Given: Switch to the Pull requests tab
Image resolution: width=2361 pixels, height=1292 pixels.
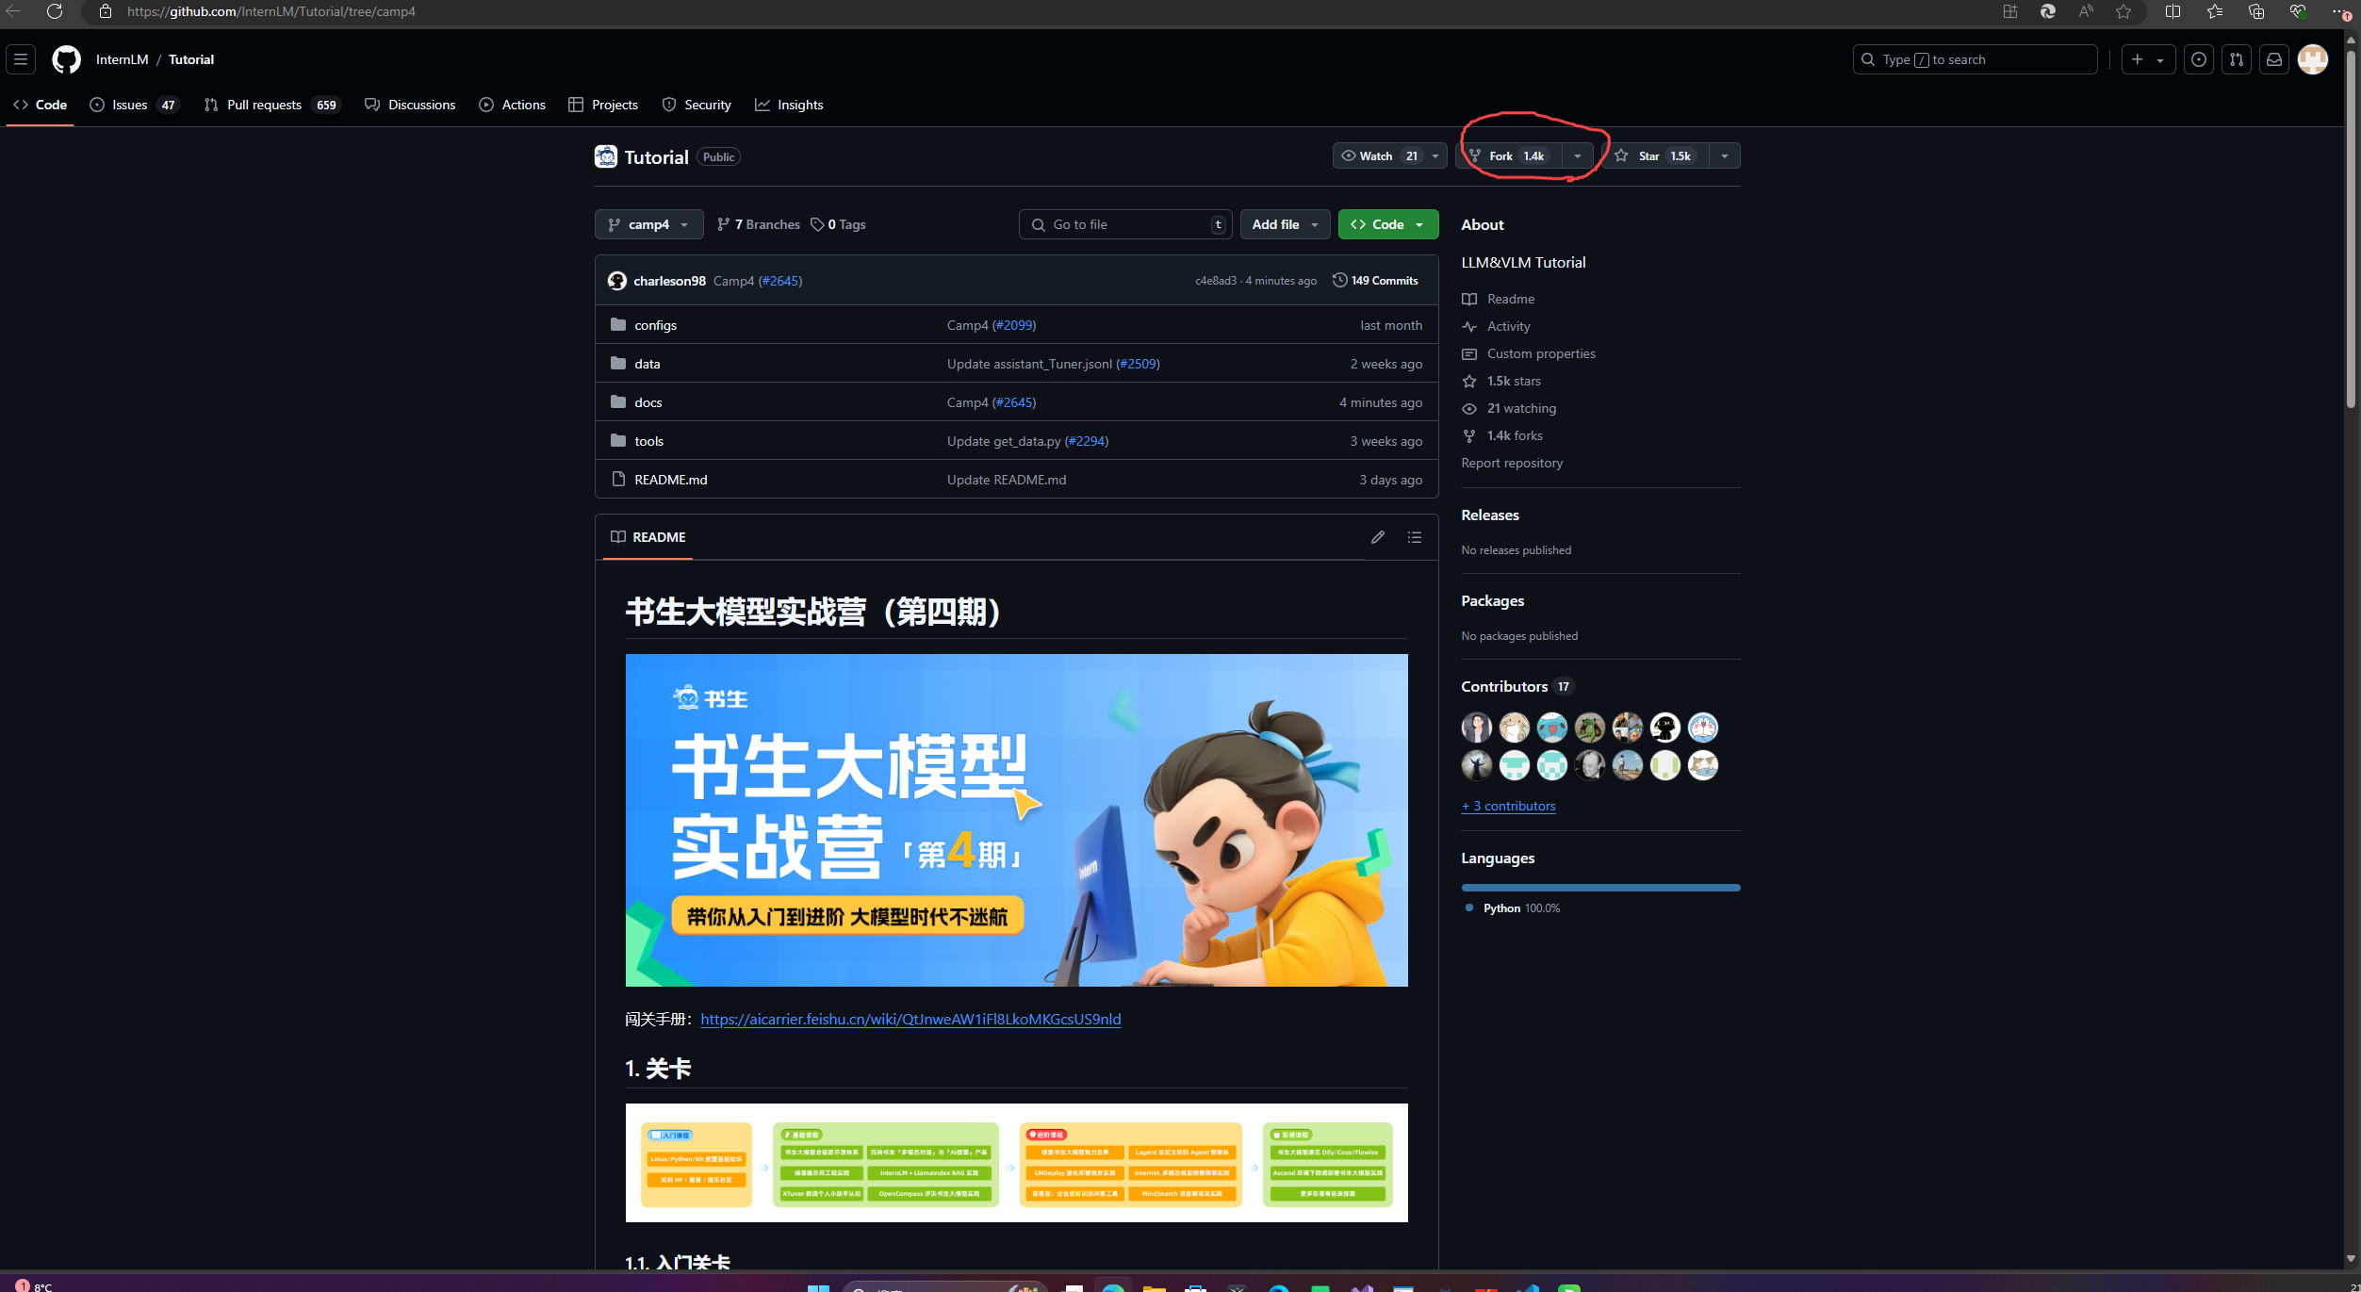Looking at the screenshot, I should pos(264,105).
